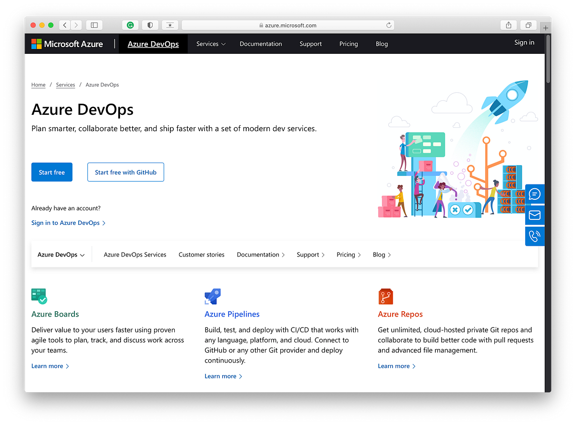Open phone contact via the handset icon

click(x=535, y=236)
